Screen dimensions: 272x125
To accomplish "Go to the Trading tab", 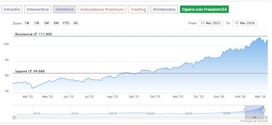I will pos(138,9).
